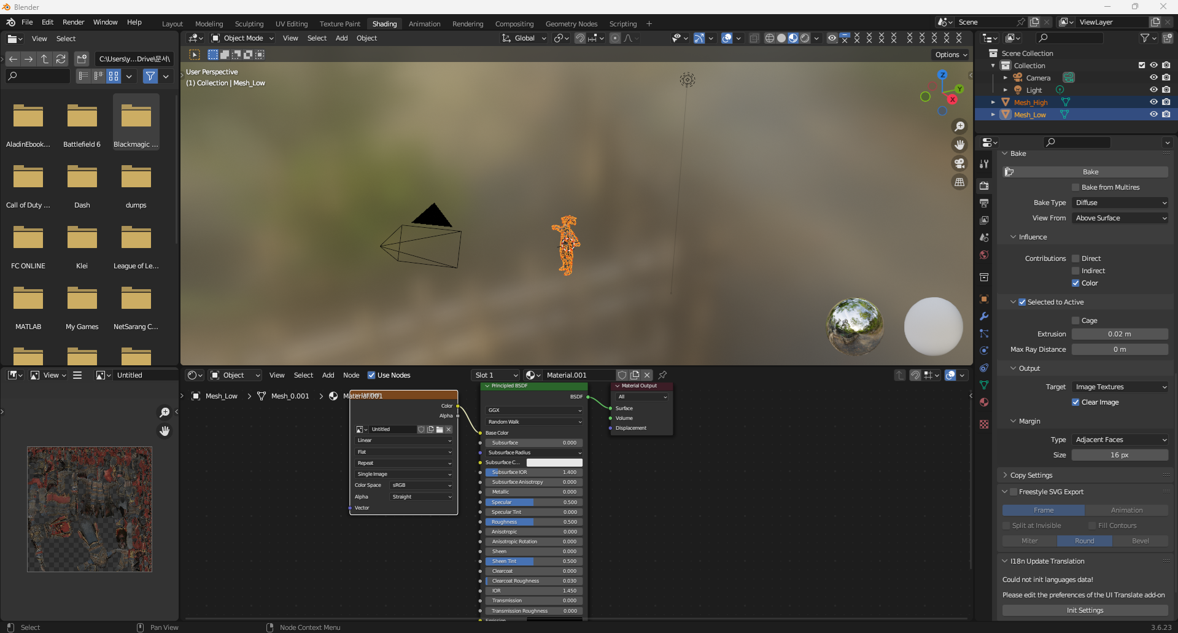Expand Mesh_Low in the outliner
Screen dimensions: 1178x633
(x=993, y=115)
